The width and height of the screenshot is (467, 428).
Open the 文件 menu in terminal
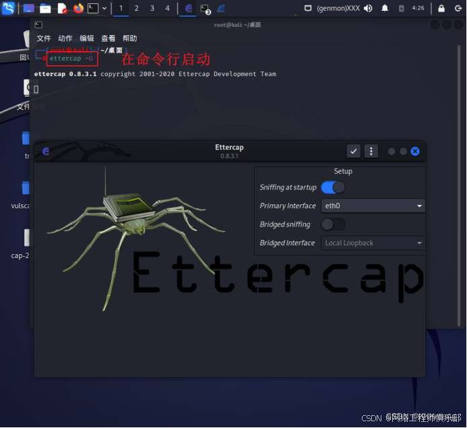(44, 38)
